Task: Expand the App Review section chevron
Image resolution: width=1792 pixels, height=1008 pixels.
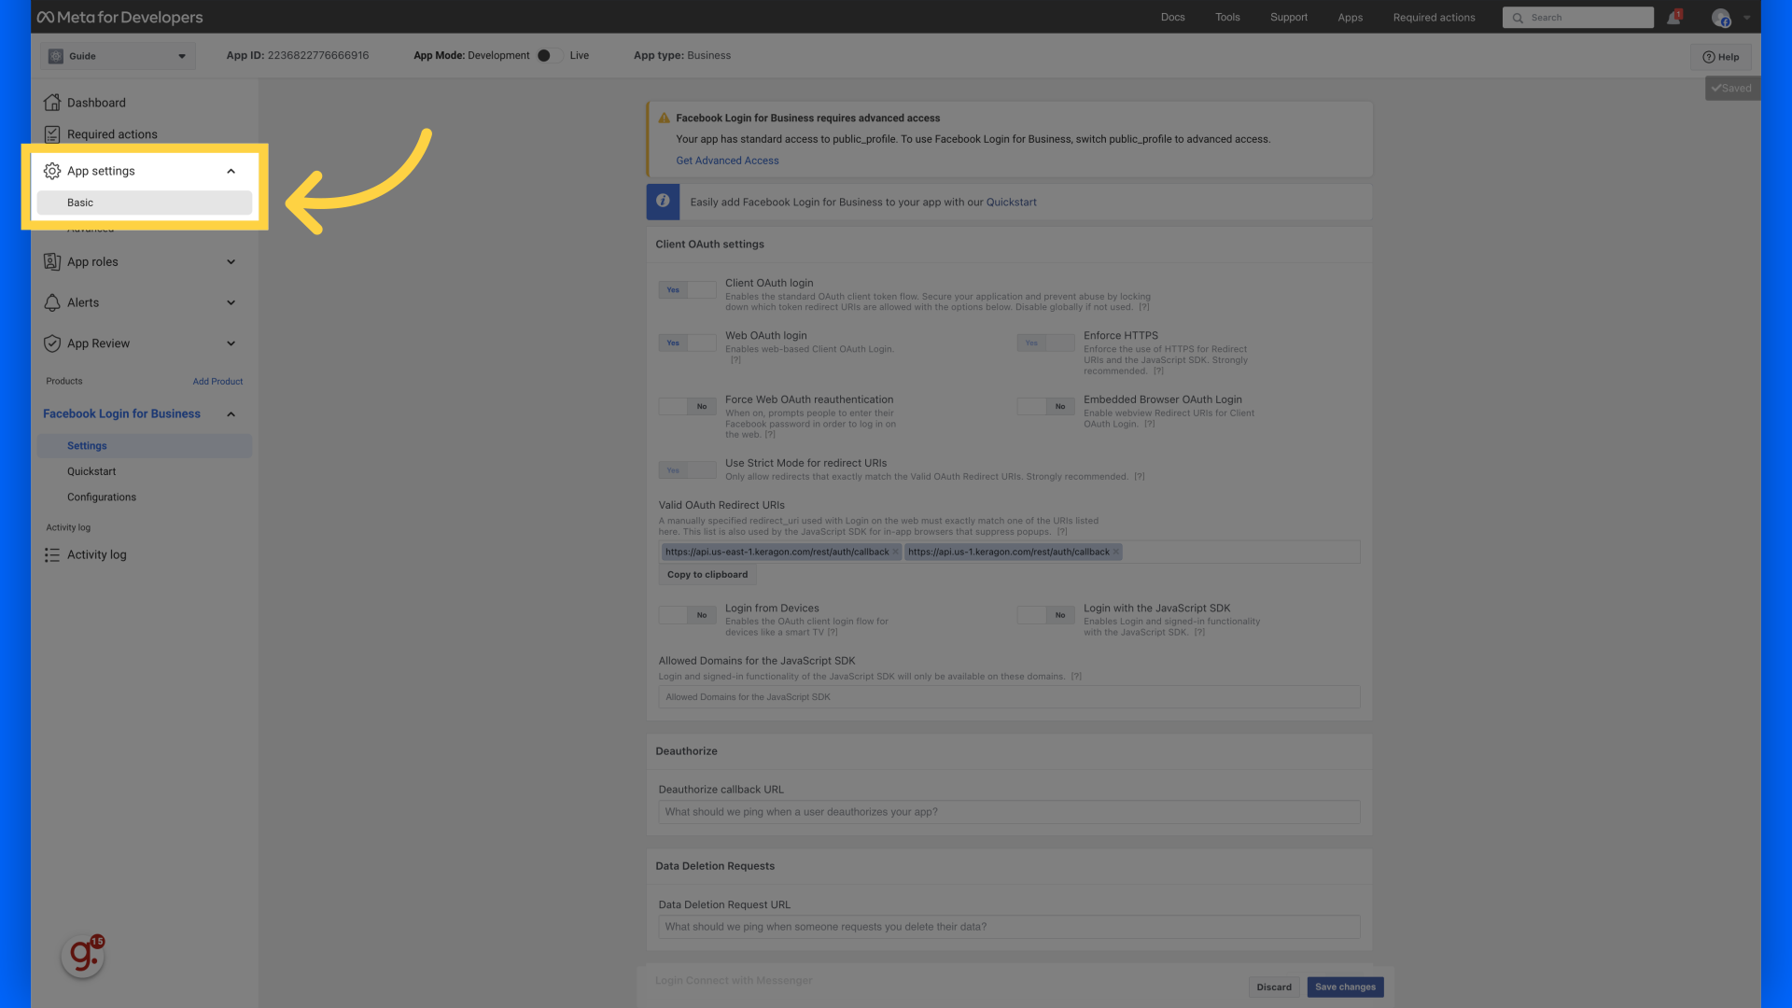Action: 231,343
